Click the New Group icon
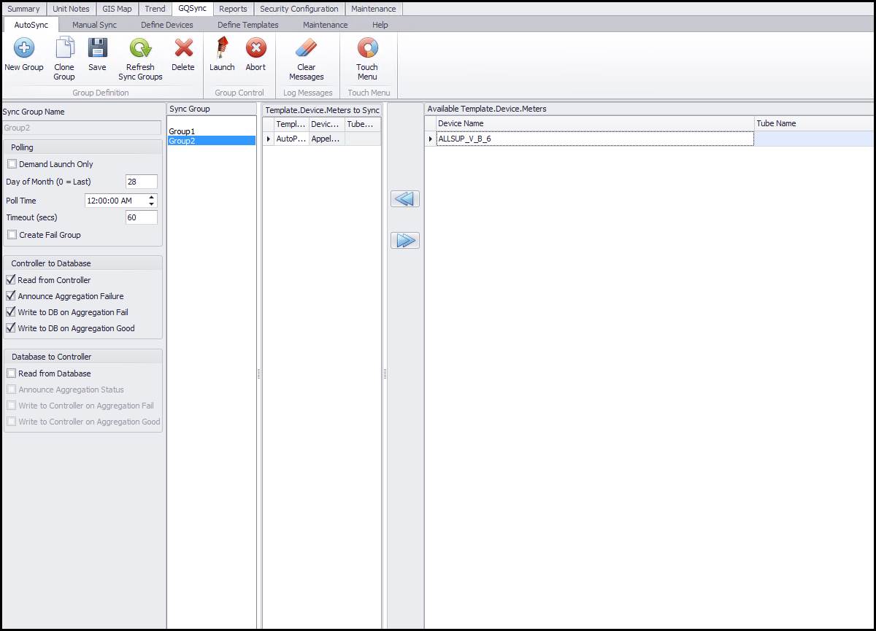Image resolution: width=876 pixels, height=631 pixels. (24, 49)
